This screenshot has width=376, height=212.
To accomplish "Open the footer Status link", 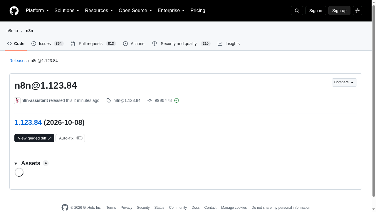I will tap(159, 208).
